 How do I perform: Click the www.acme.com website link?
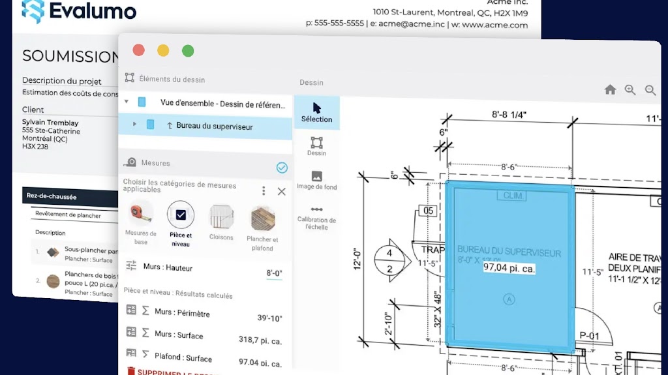coord(494,25)
